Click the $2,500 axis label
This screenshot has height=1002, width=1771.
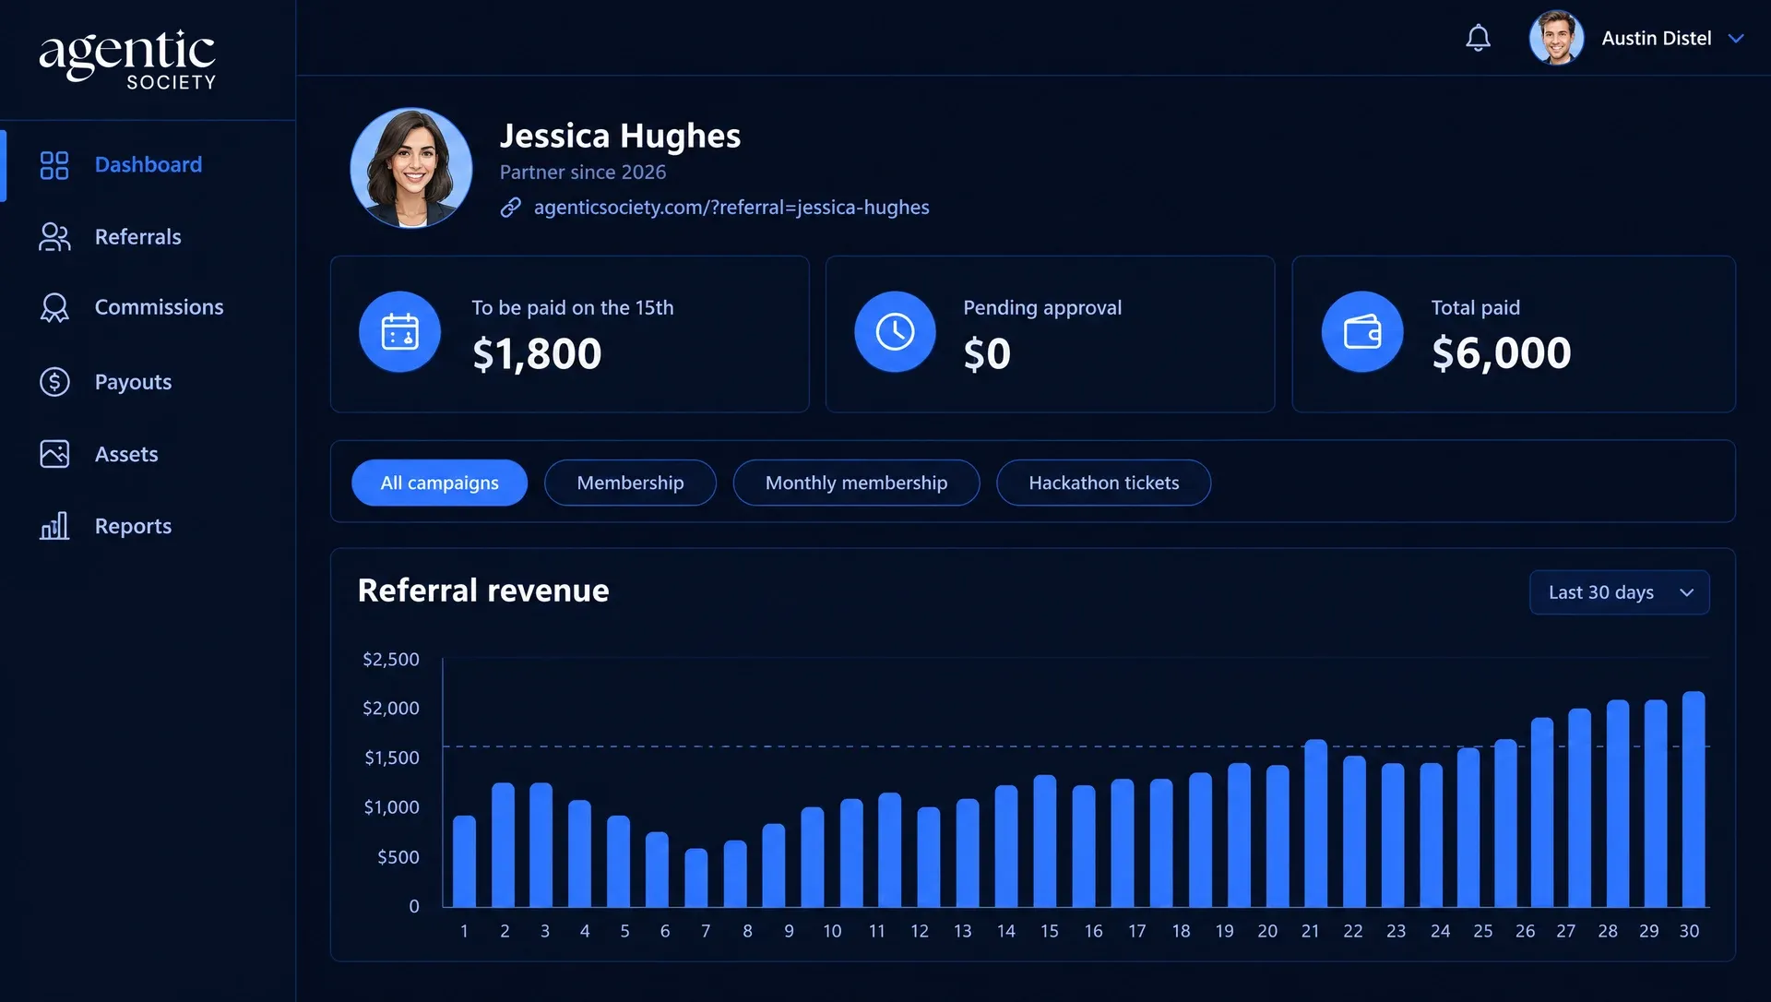point(391,660)
